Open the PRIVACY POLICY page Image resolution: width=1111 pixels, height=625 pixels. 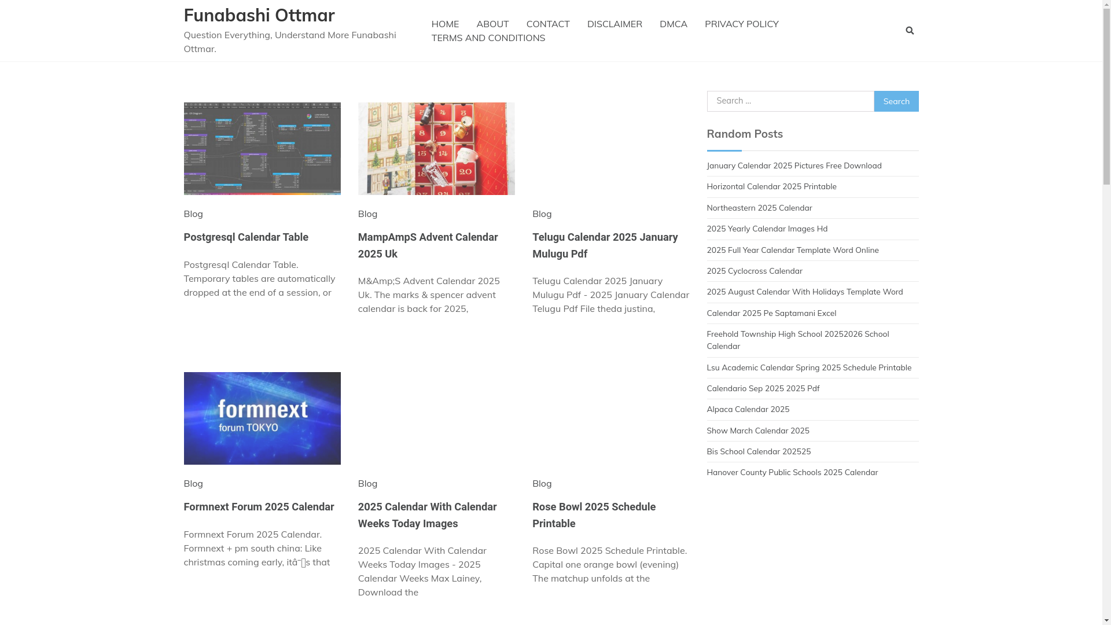pyautogui.click(x=741, y=24)
